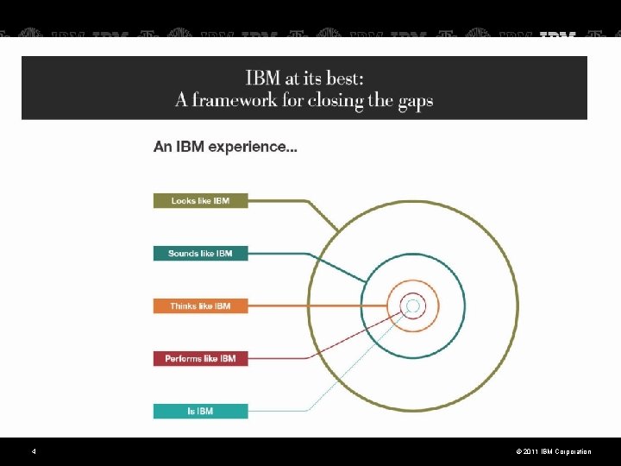This screenshot has width=621, height=466.
Task: Click the teal 'Is IBM' label
Action: click(200, 412)
